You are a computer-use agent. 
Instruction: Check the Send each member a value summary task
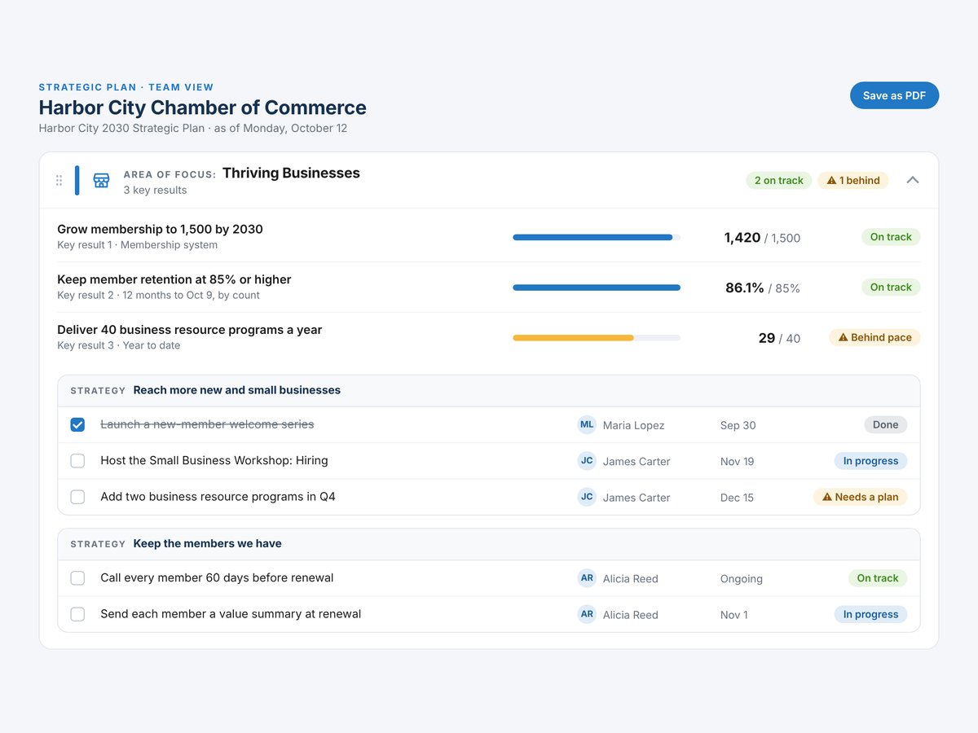pyautogui.click(x=77, y=614)
